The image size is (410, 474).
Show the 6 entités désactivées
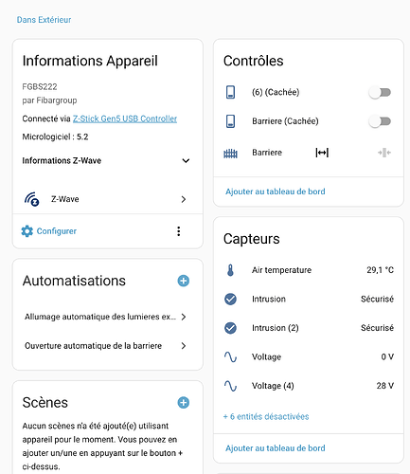coord(266,416)
